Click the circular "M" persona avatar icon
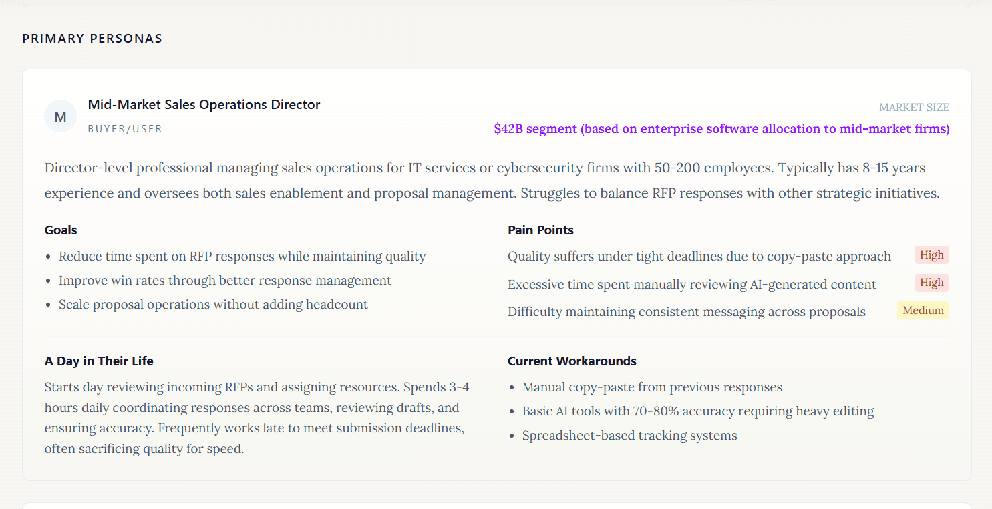This screenshot has width=992, height=509. coord(60,117)
